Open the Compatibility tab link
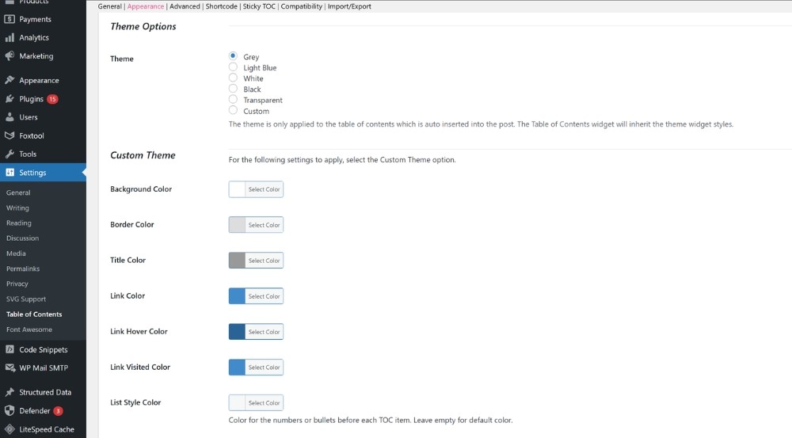 [x=302, y=6]
